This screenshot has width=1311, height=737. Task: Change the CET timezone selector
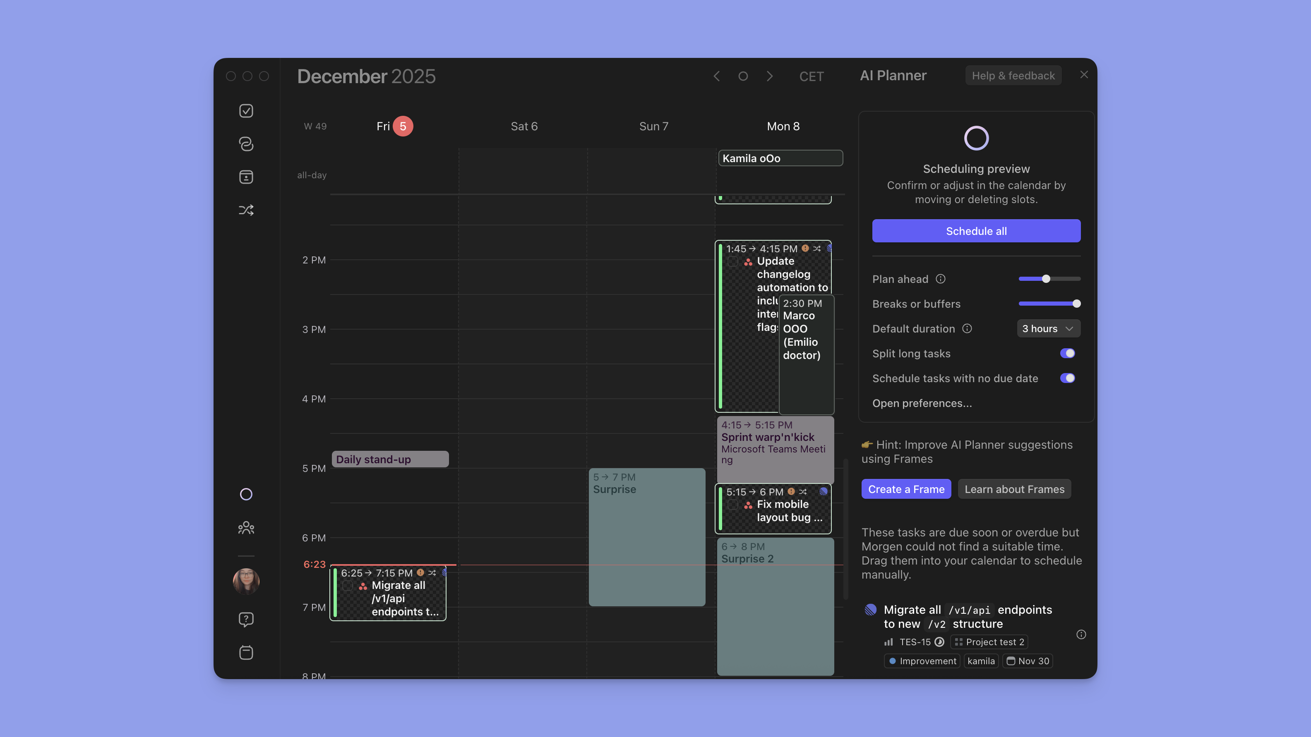tap(811, 76)
